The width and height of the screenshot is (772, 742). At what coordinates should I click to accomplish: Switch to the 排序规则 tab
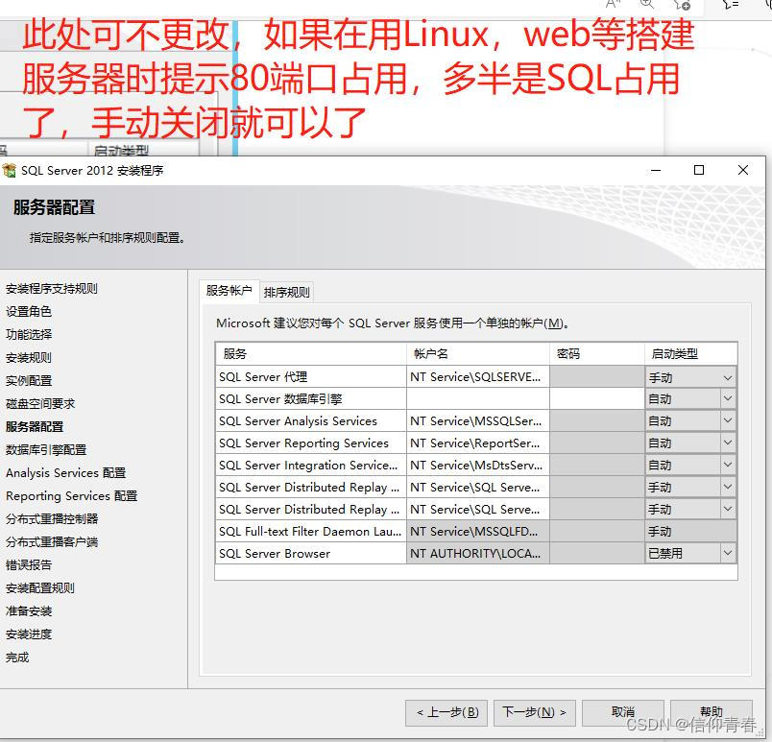(x=286, y=292)
